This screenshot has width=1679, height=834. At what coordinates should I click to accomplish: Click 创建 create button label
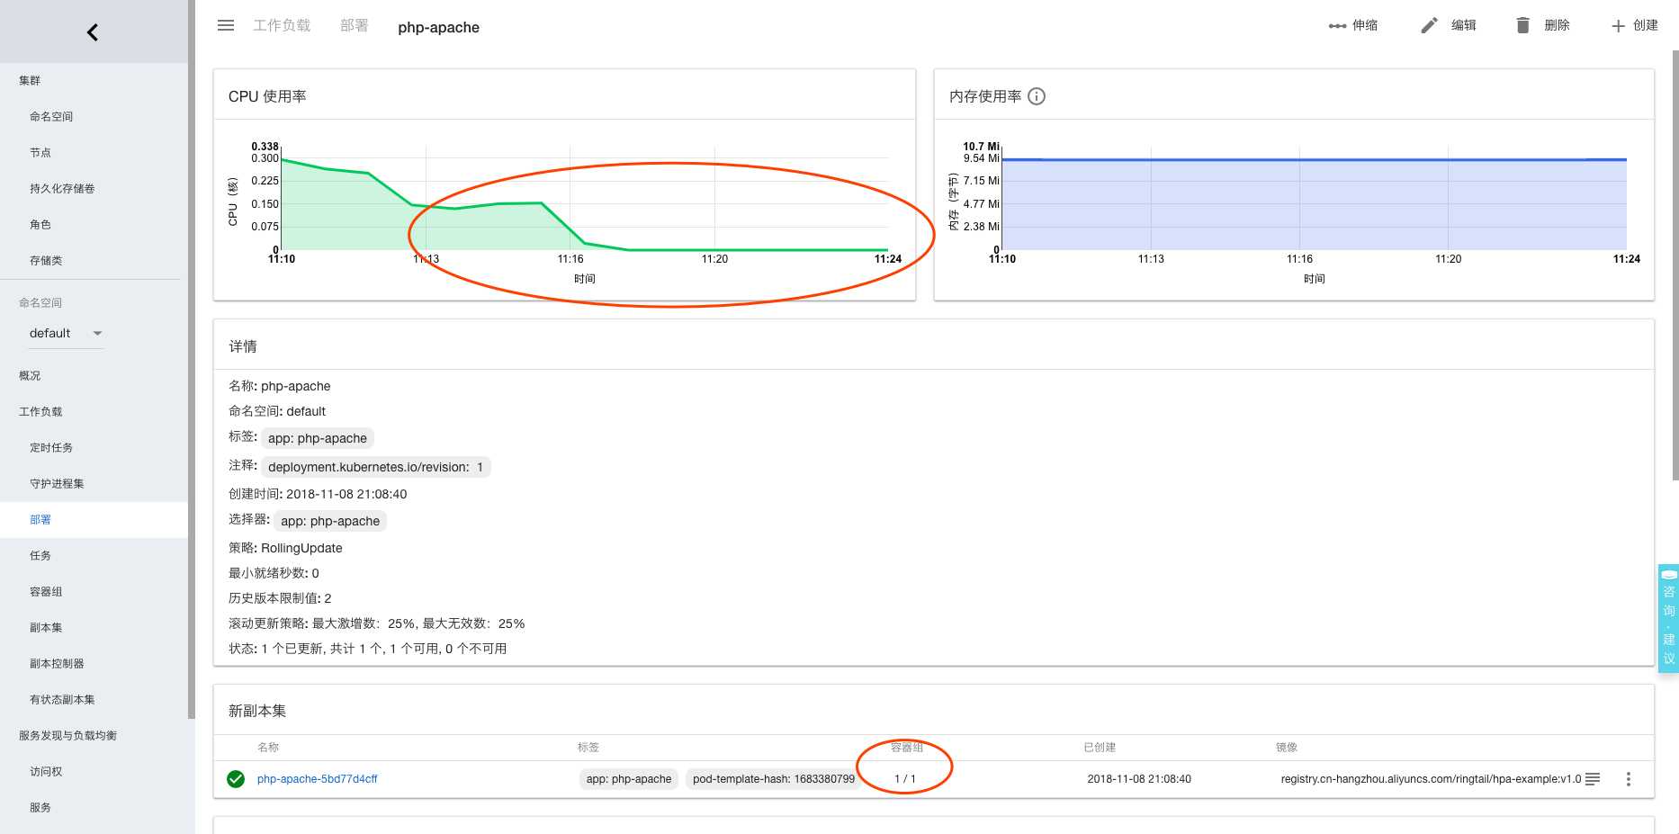1646,25
